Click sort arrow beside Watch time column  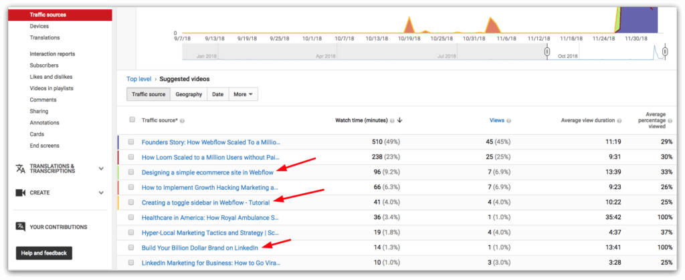400,120
